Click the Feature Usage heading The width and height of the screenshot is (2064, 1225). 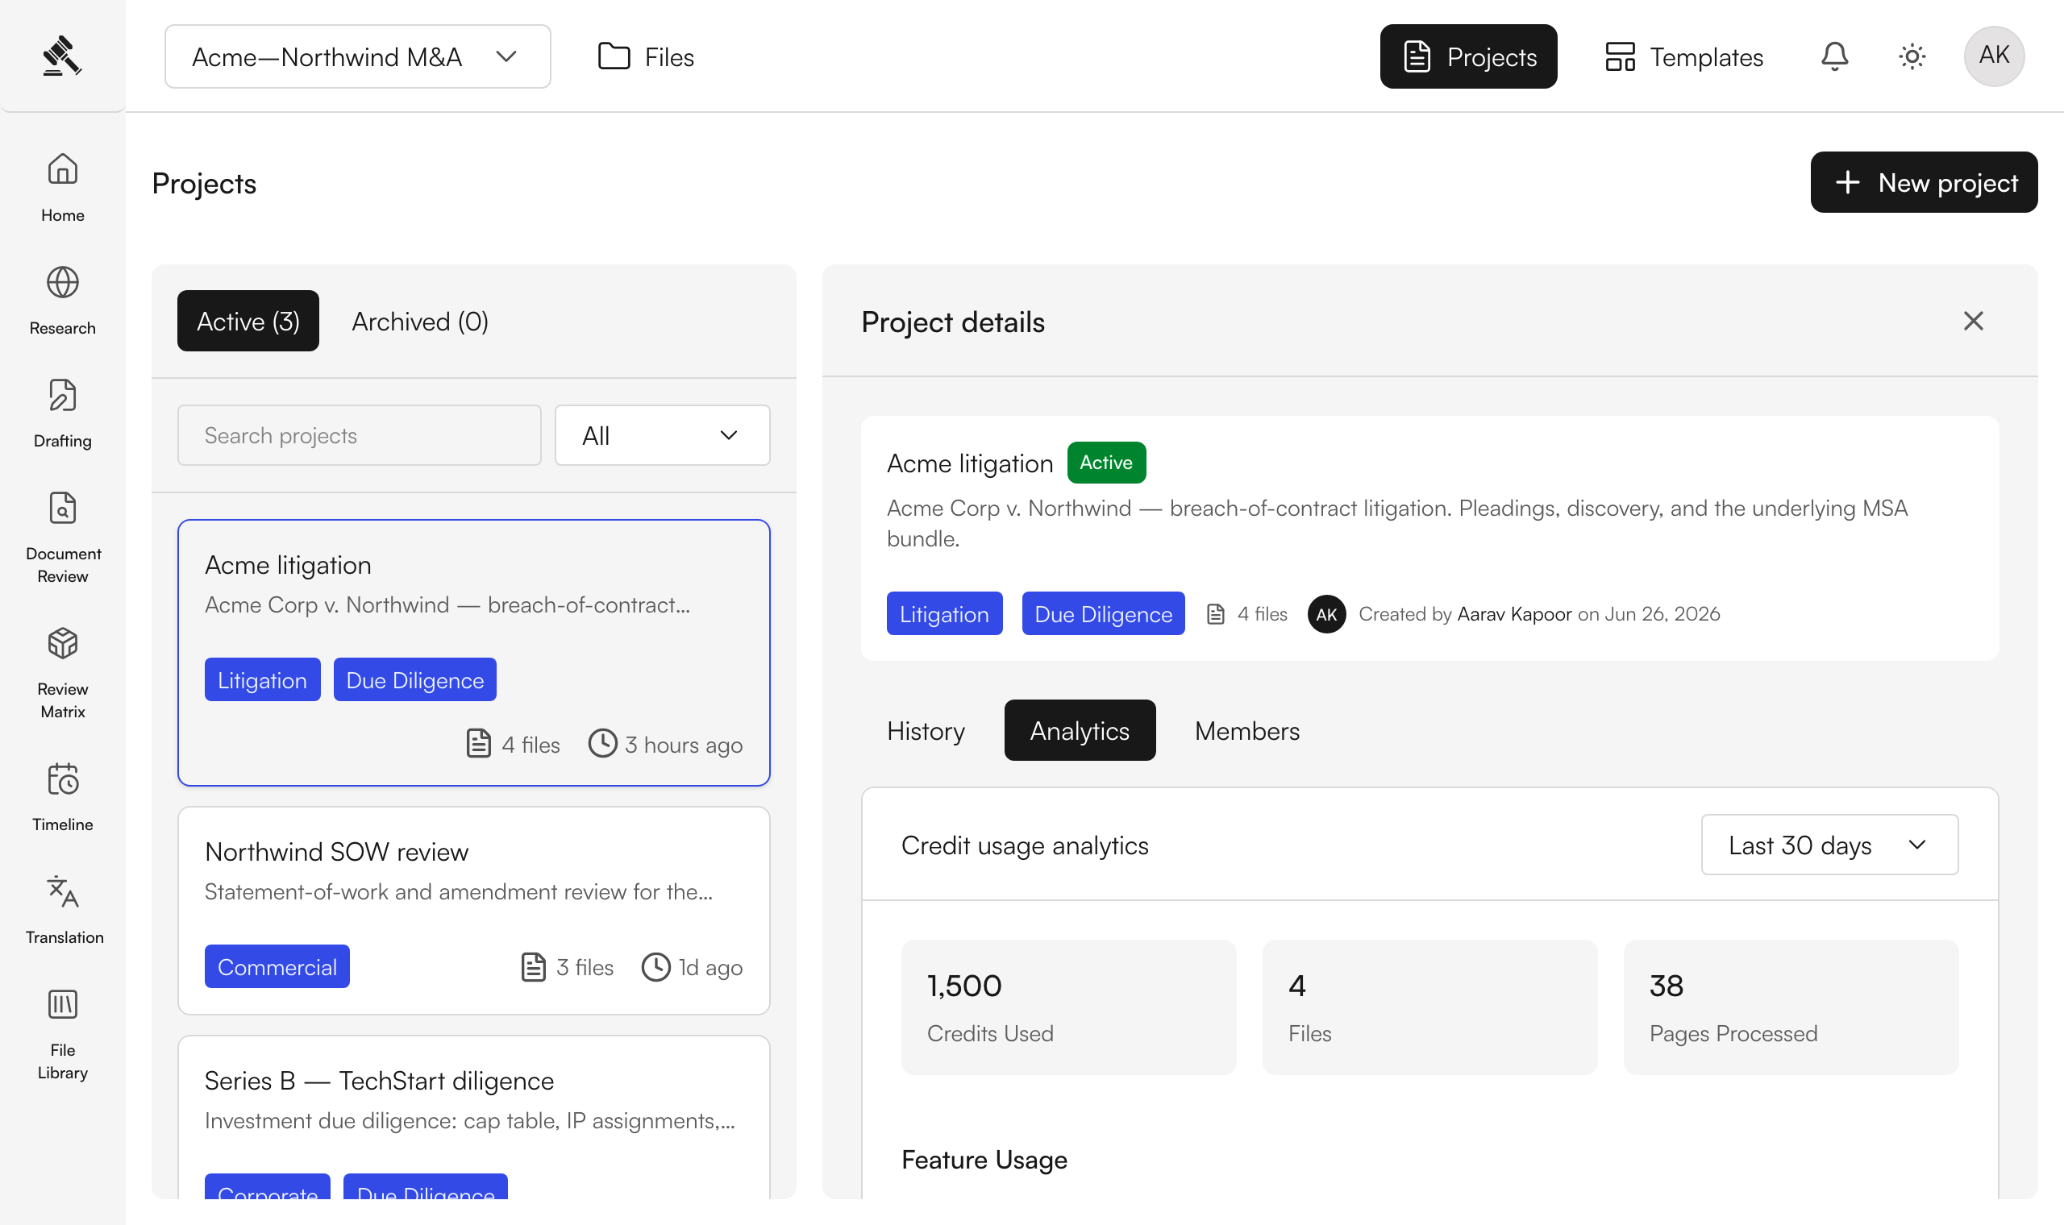pos(984,1160)
